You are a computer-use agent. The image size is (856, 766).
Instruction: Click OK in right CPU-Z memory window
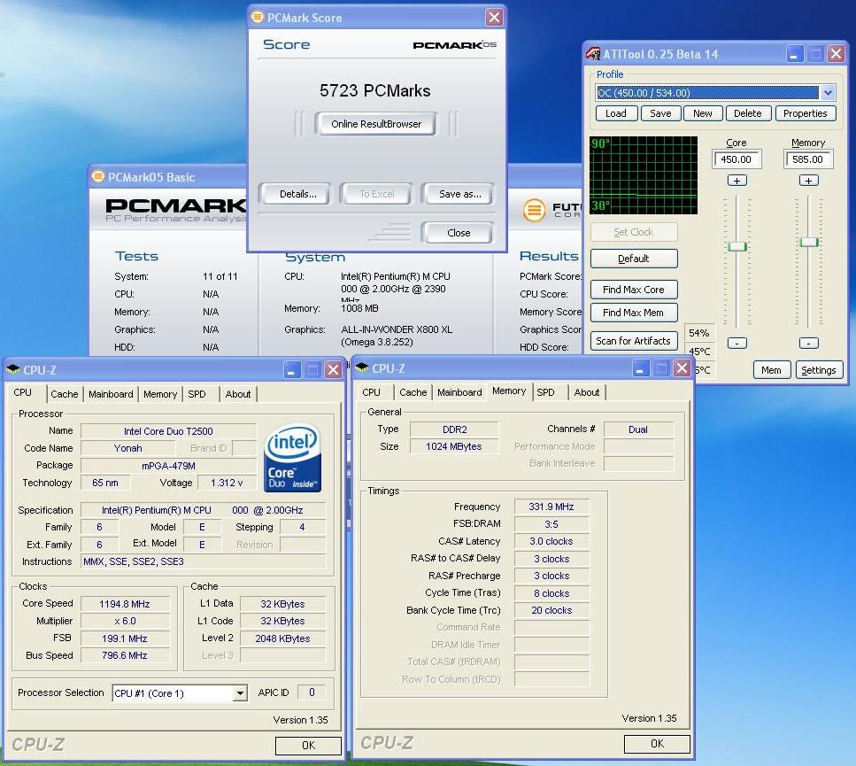click(658, 744)
